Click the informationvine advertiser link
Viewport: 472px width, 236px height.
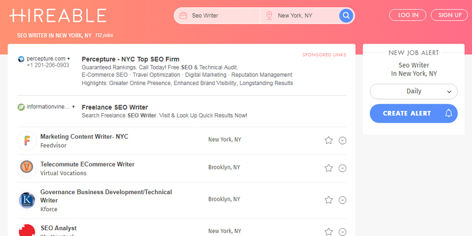[x=48, y=107]
